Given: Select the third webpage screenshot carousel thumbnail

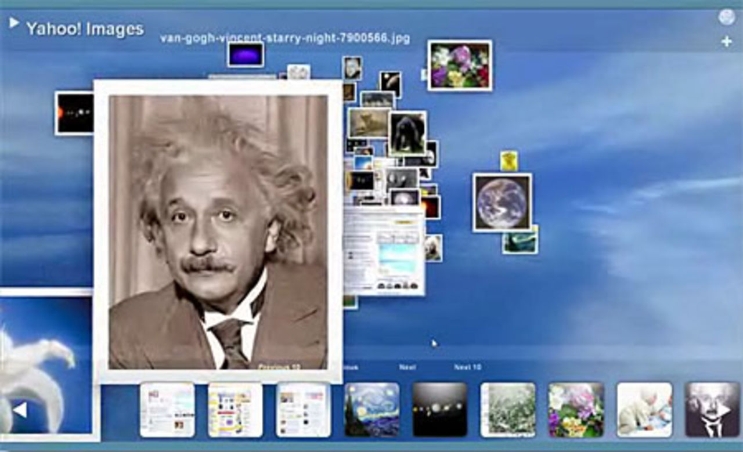Looking at the screenshot, I should (x=303, y=409).
